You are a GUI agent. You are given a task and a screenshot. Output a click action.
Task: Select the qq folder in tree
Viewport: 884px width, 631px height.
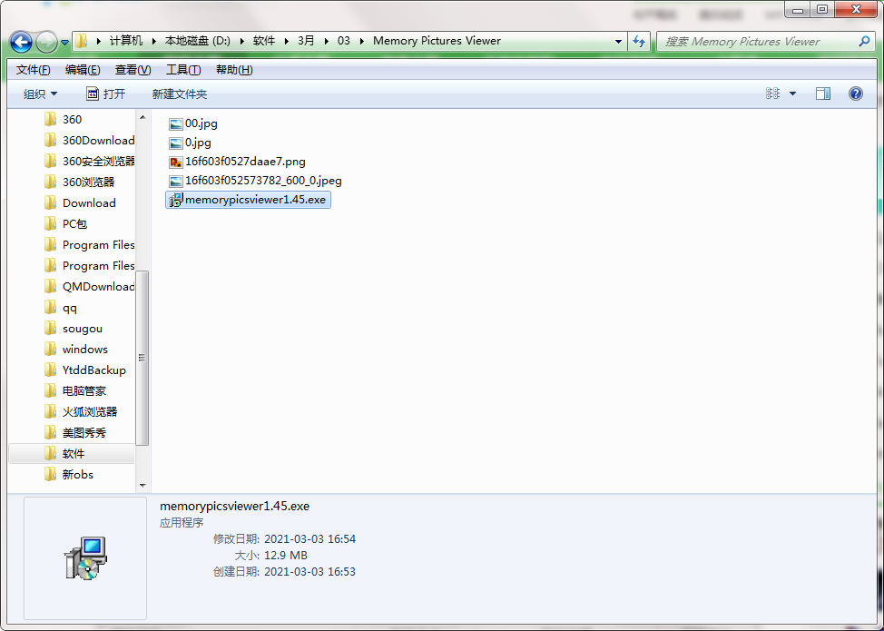[60, 307]
